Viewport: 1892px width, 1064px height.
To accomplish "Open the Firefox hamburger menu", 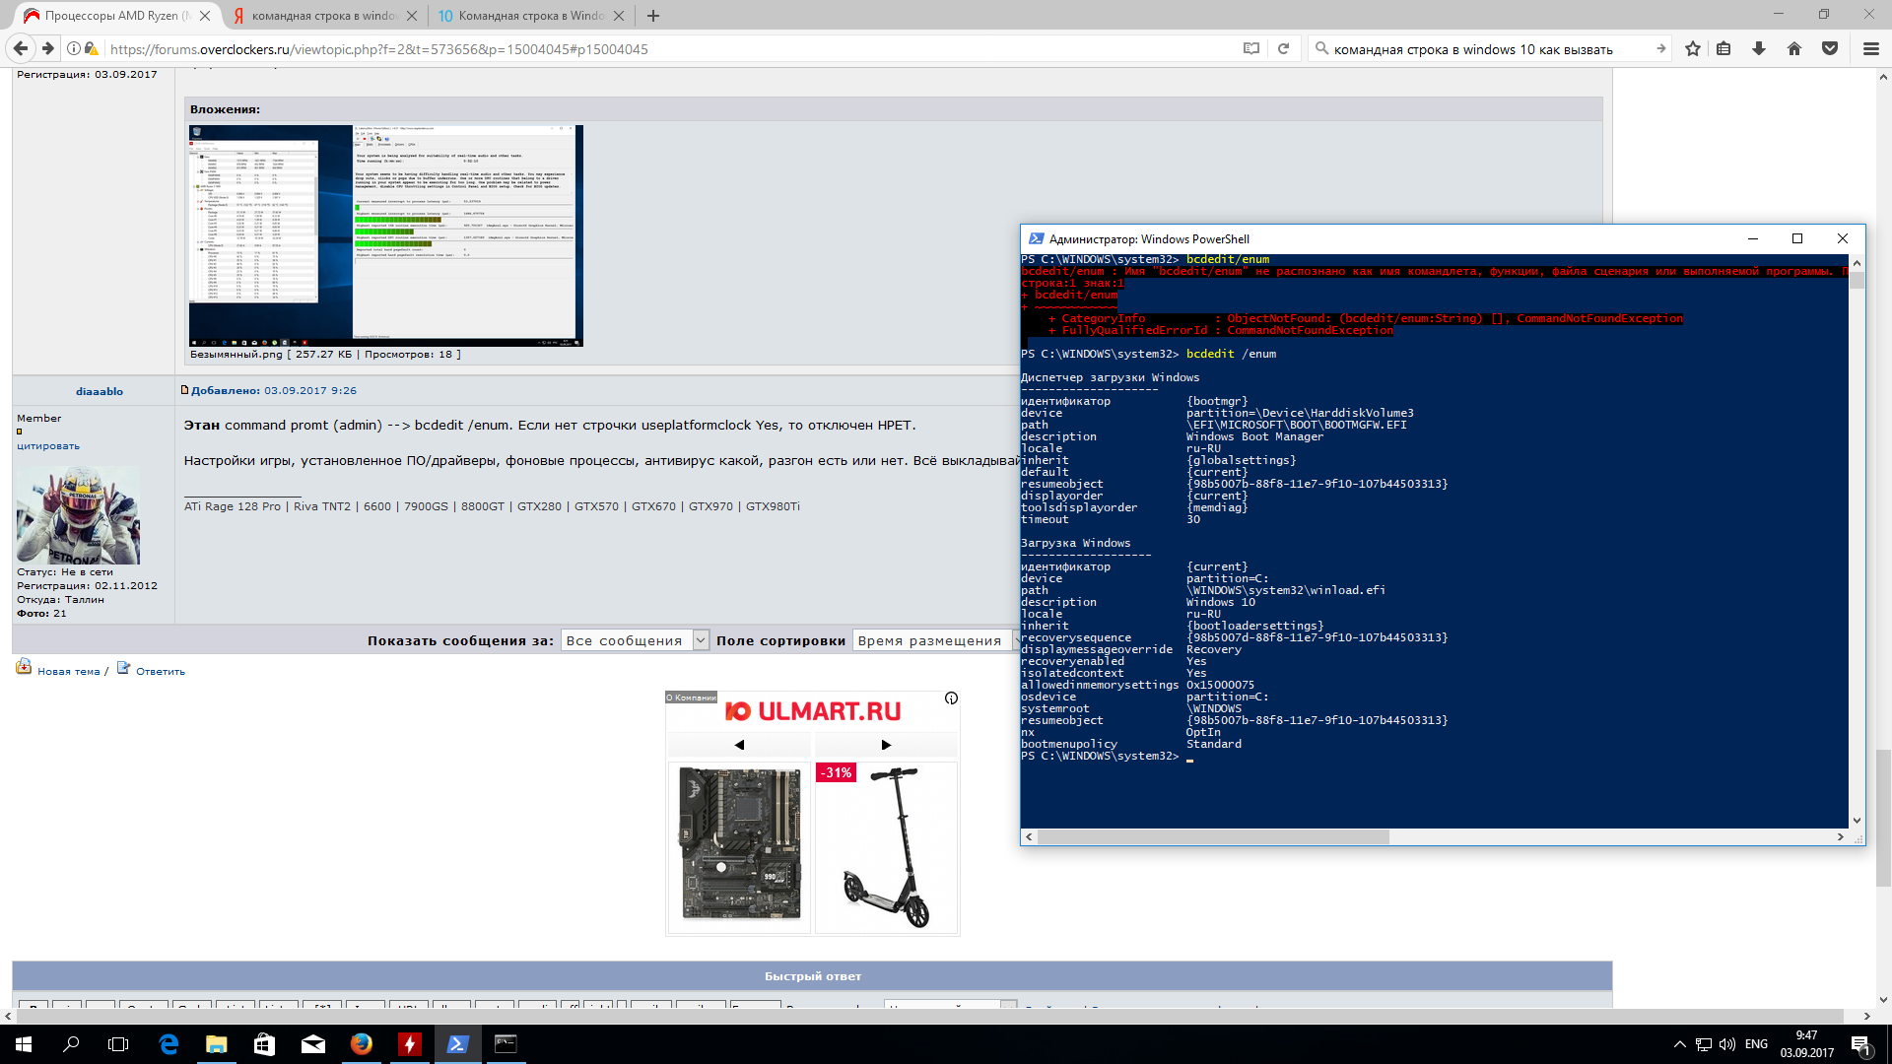I will click(x=1870, y=48).
